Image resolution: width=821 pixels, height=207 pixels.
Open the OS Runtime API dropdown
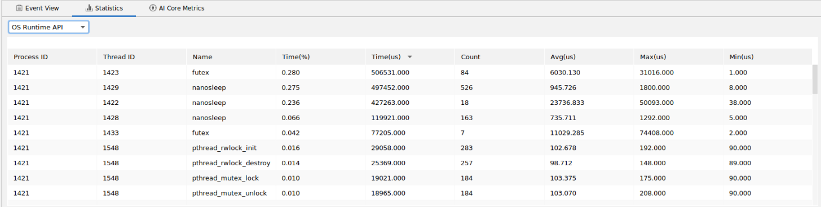pyautogui.click(x=48, y=27)
